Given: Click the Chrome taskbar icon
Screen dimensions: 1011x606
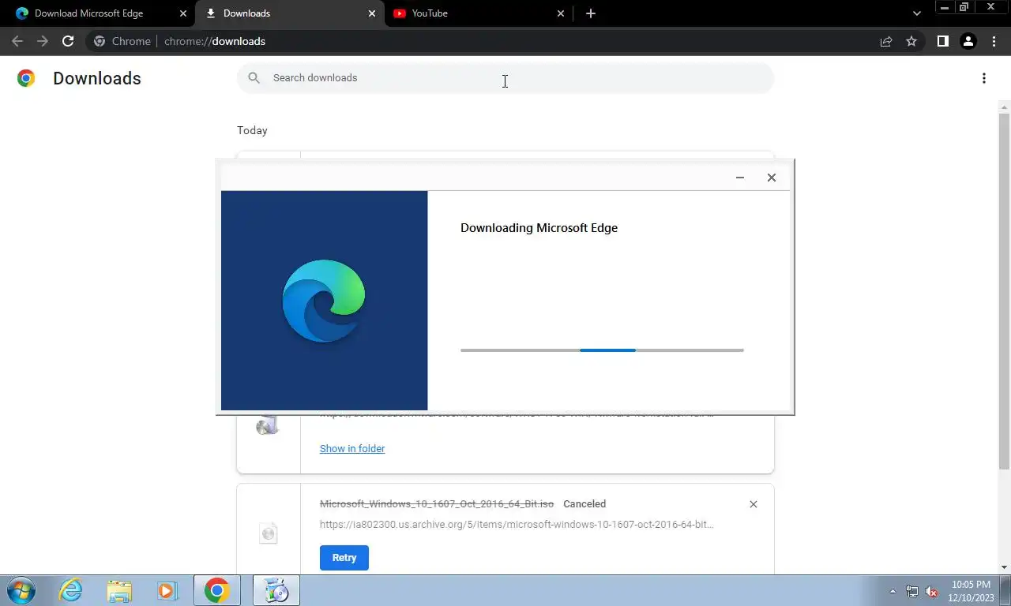Looking at the screenshot, I should (217, 590).
